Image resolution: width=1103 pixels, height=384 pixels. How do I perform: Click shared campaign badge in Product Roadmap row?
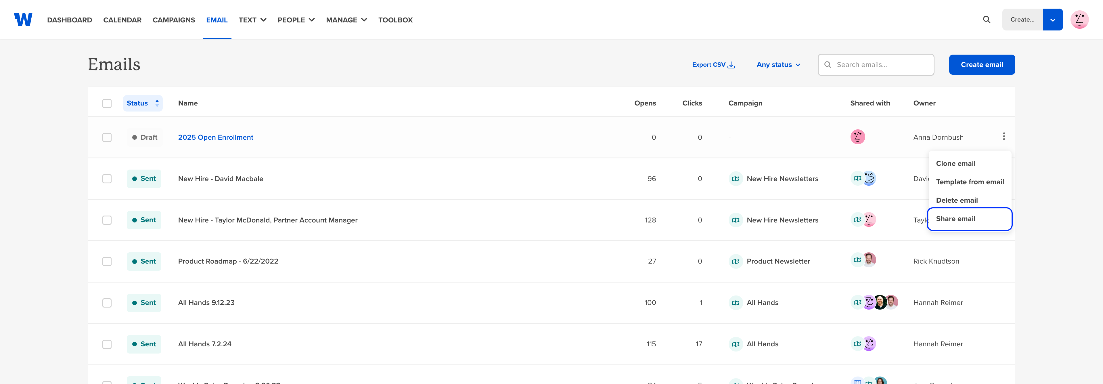(x=857, y=260)
